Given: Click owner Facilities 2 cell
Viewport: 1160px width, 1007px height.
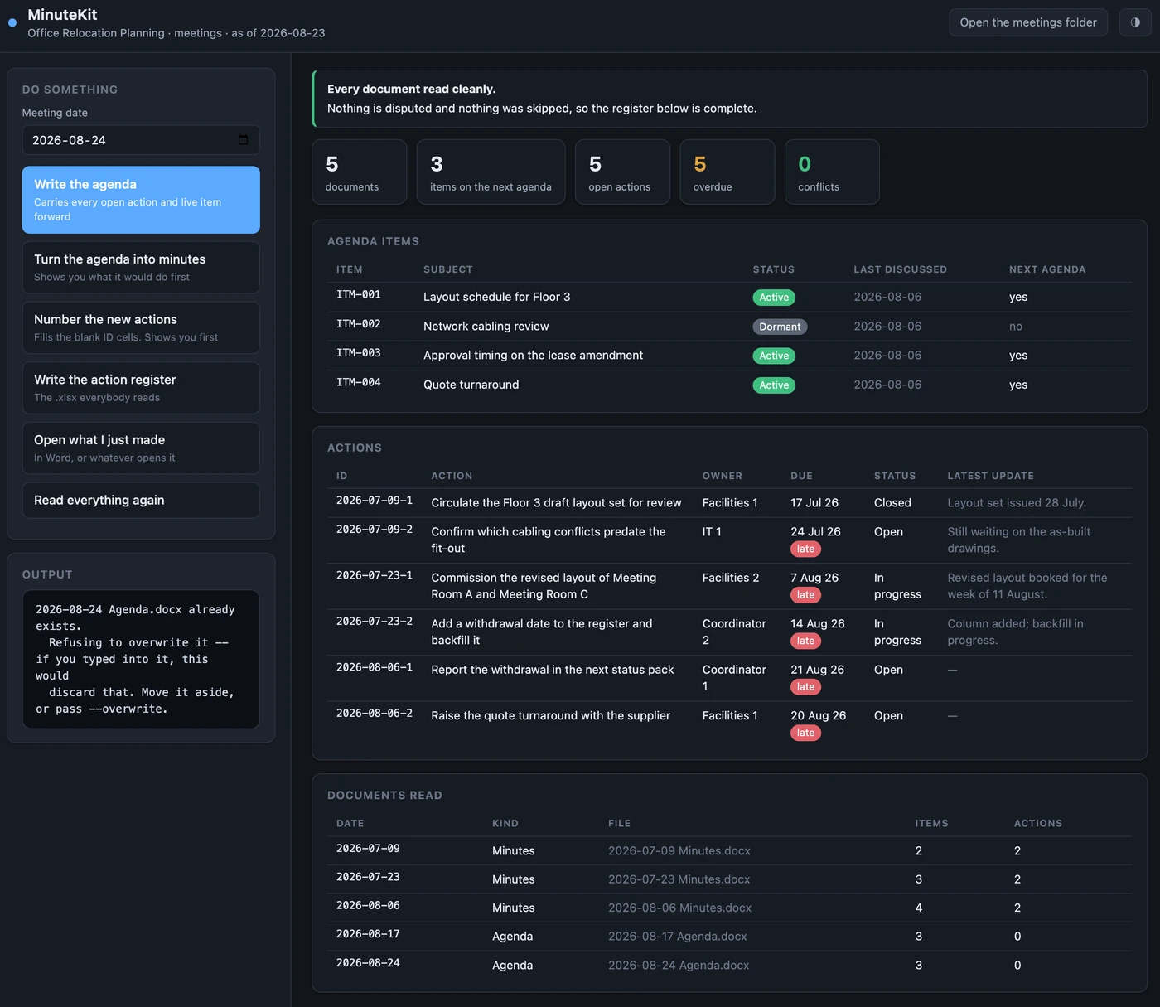Looking at the screenshot, I should 731,578.
